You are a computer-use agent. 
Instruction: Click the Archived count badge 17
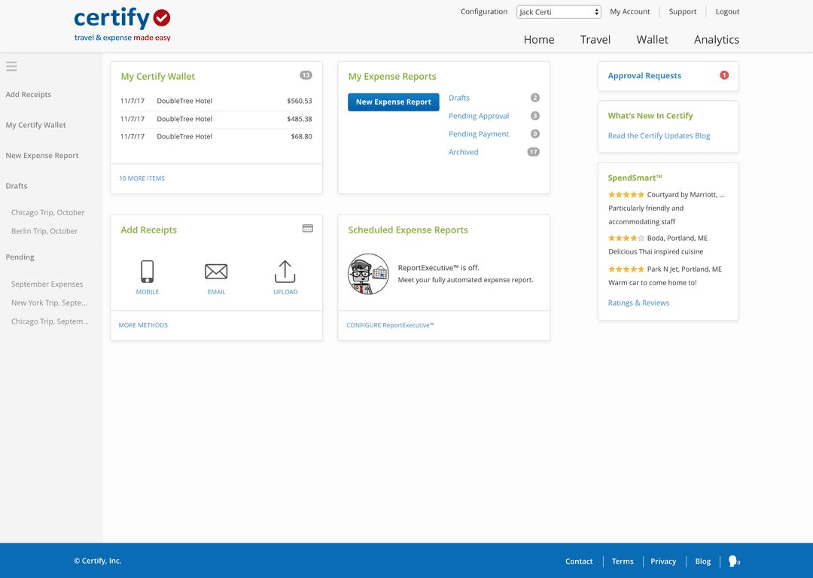pyautogui.click(x=534, y=152)
